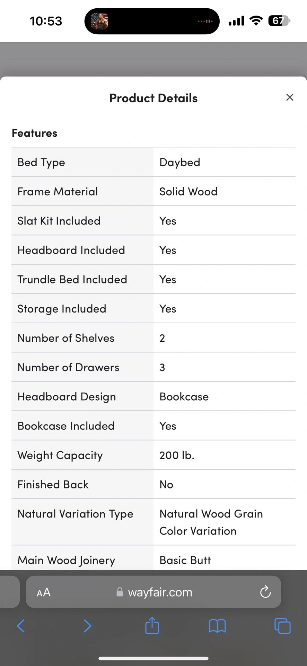This screenshot has width=307, height=666.
Task: Tap the Natural Wood Grain Color Variation value
Action: click(211, 522)
